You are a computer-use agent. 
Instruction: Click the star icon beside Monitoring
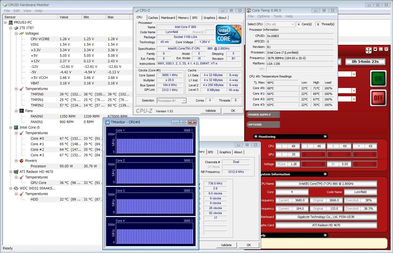point(256,137)
